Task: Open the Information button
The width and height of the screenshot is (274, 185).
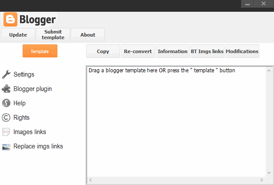Action: [173, 51]
